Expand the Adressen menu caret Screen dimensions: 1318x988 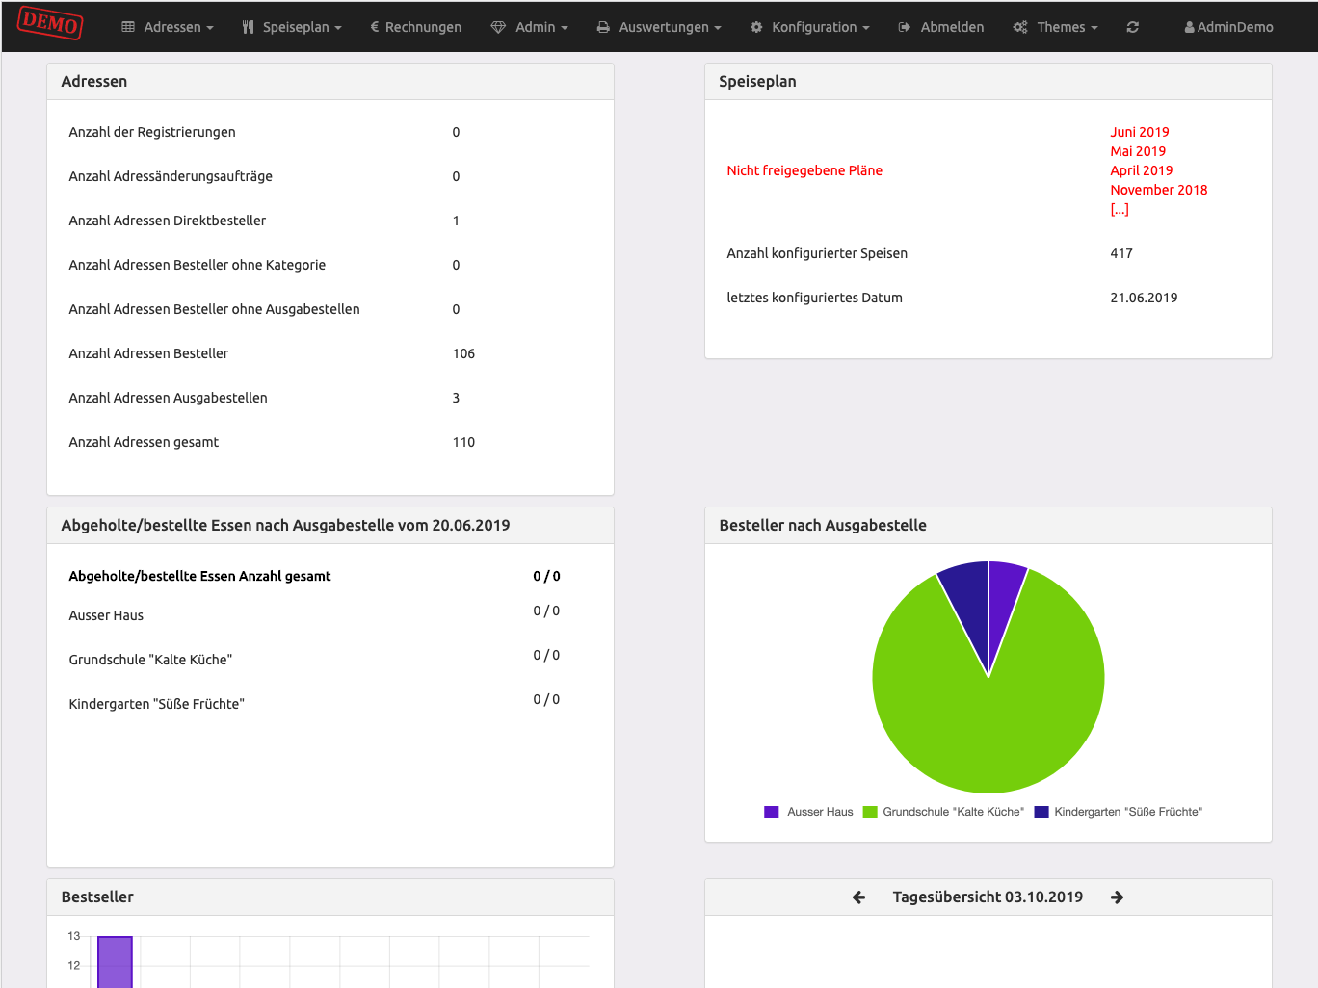click(x=210, y=28)
